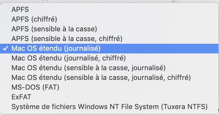Select APFS (sensible à la casse)

[54, 29]
